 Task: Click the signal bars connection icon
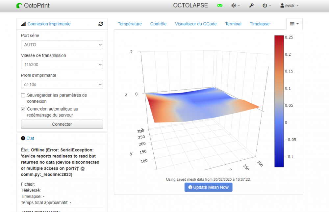pyautogui.click(x=23, y=24)
